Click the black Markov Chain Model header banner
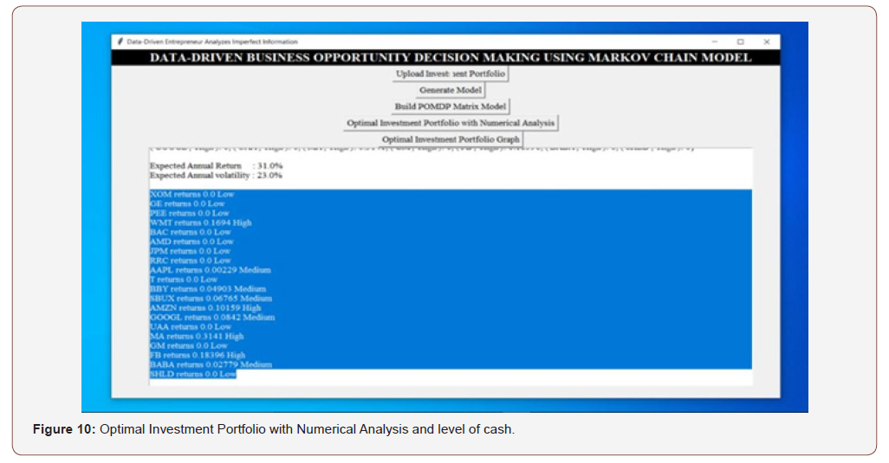 coord(451,58)
